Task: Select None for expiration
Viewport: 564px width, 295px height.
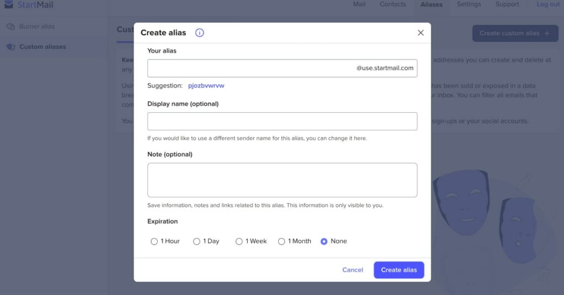Action: pyautogui.click(x=324, y=241)
